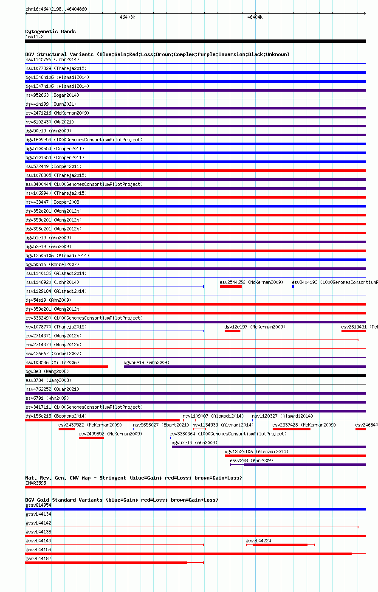Click the black 16q11.2 cytoband bar
Image resolution: width=378 pixels, height=592 pixels.
[x=196, y=41]
